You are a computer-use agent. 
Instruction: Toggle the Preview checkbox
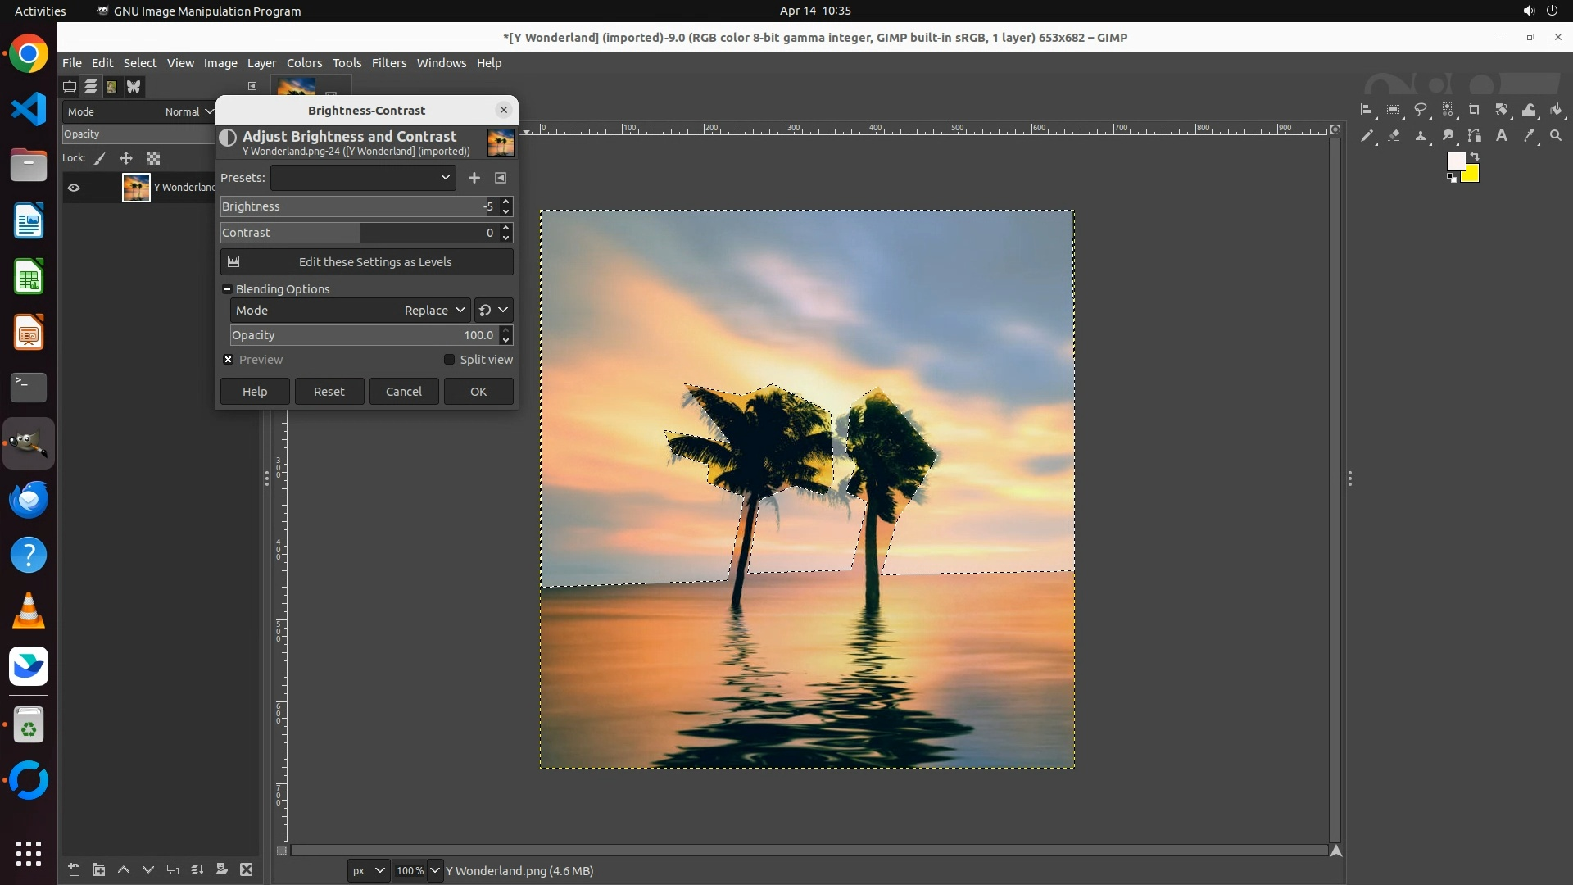pyautogui.click(x=229, y=360)
